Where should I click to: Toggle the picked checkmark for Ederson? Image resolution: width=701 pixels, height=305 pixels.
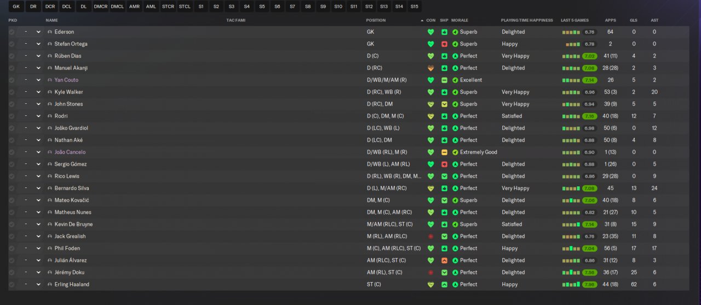point(12,32)
